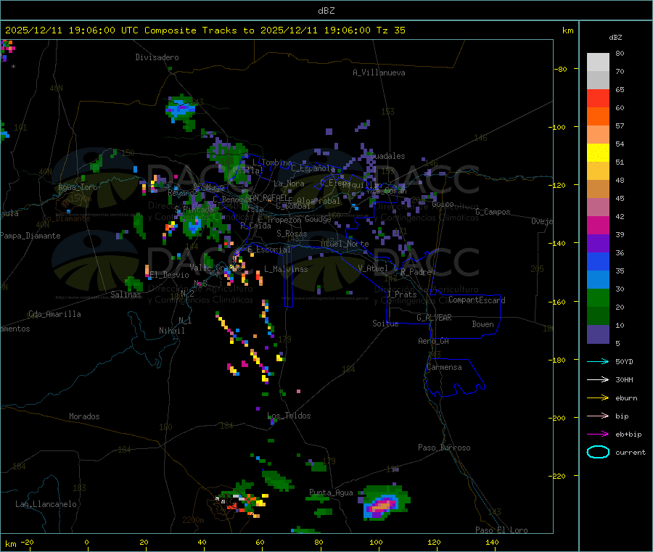Click the eburn yellow arrow legend icon
The image size is (653, 552).
(598, 397)
